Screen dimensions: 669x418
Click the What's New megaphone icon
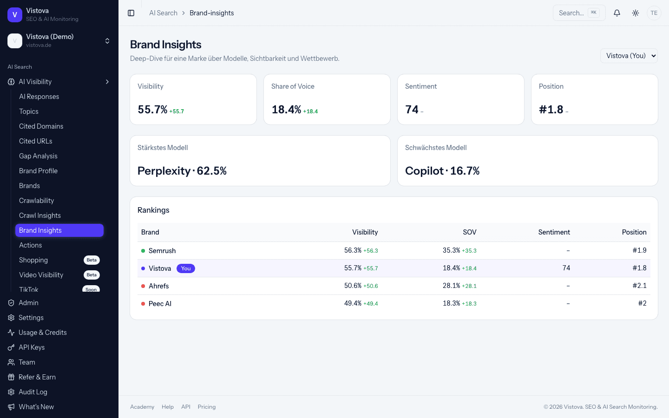point(11,407)
